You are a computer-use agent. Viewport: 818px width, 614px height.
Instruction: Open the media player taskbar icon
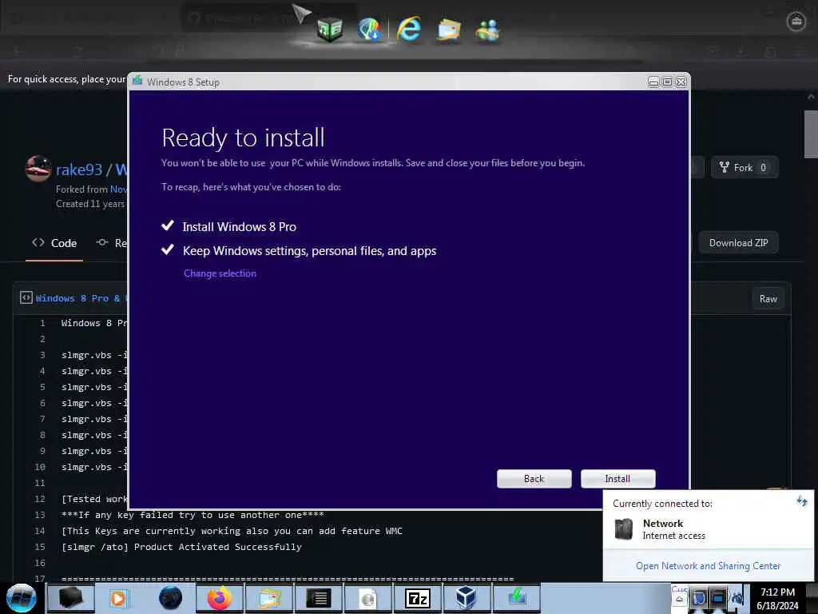pos(118,598)
